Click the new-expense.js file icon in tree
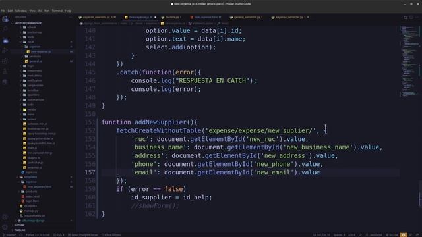Viewport: 422px width, 237px height. [28, 51]
